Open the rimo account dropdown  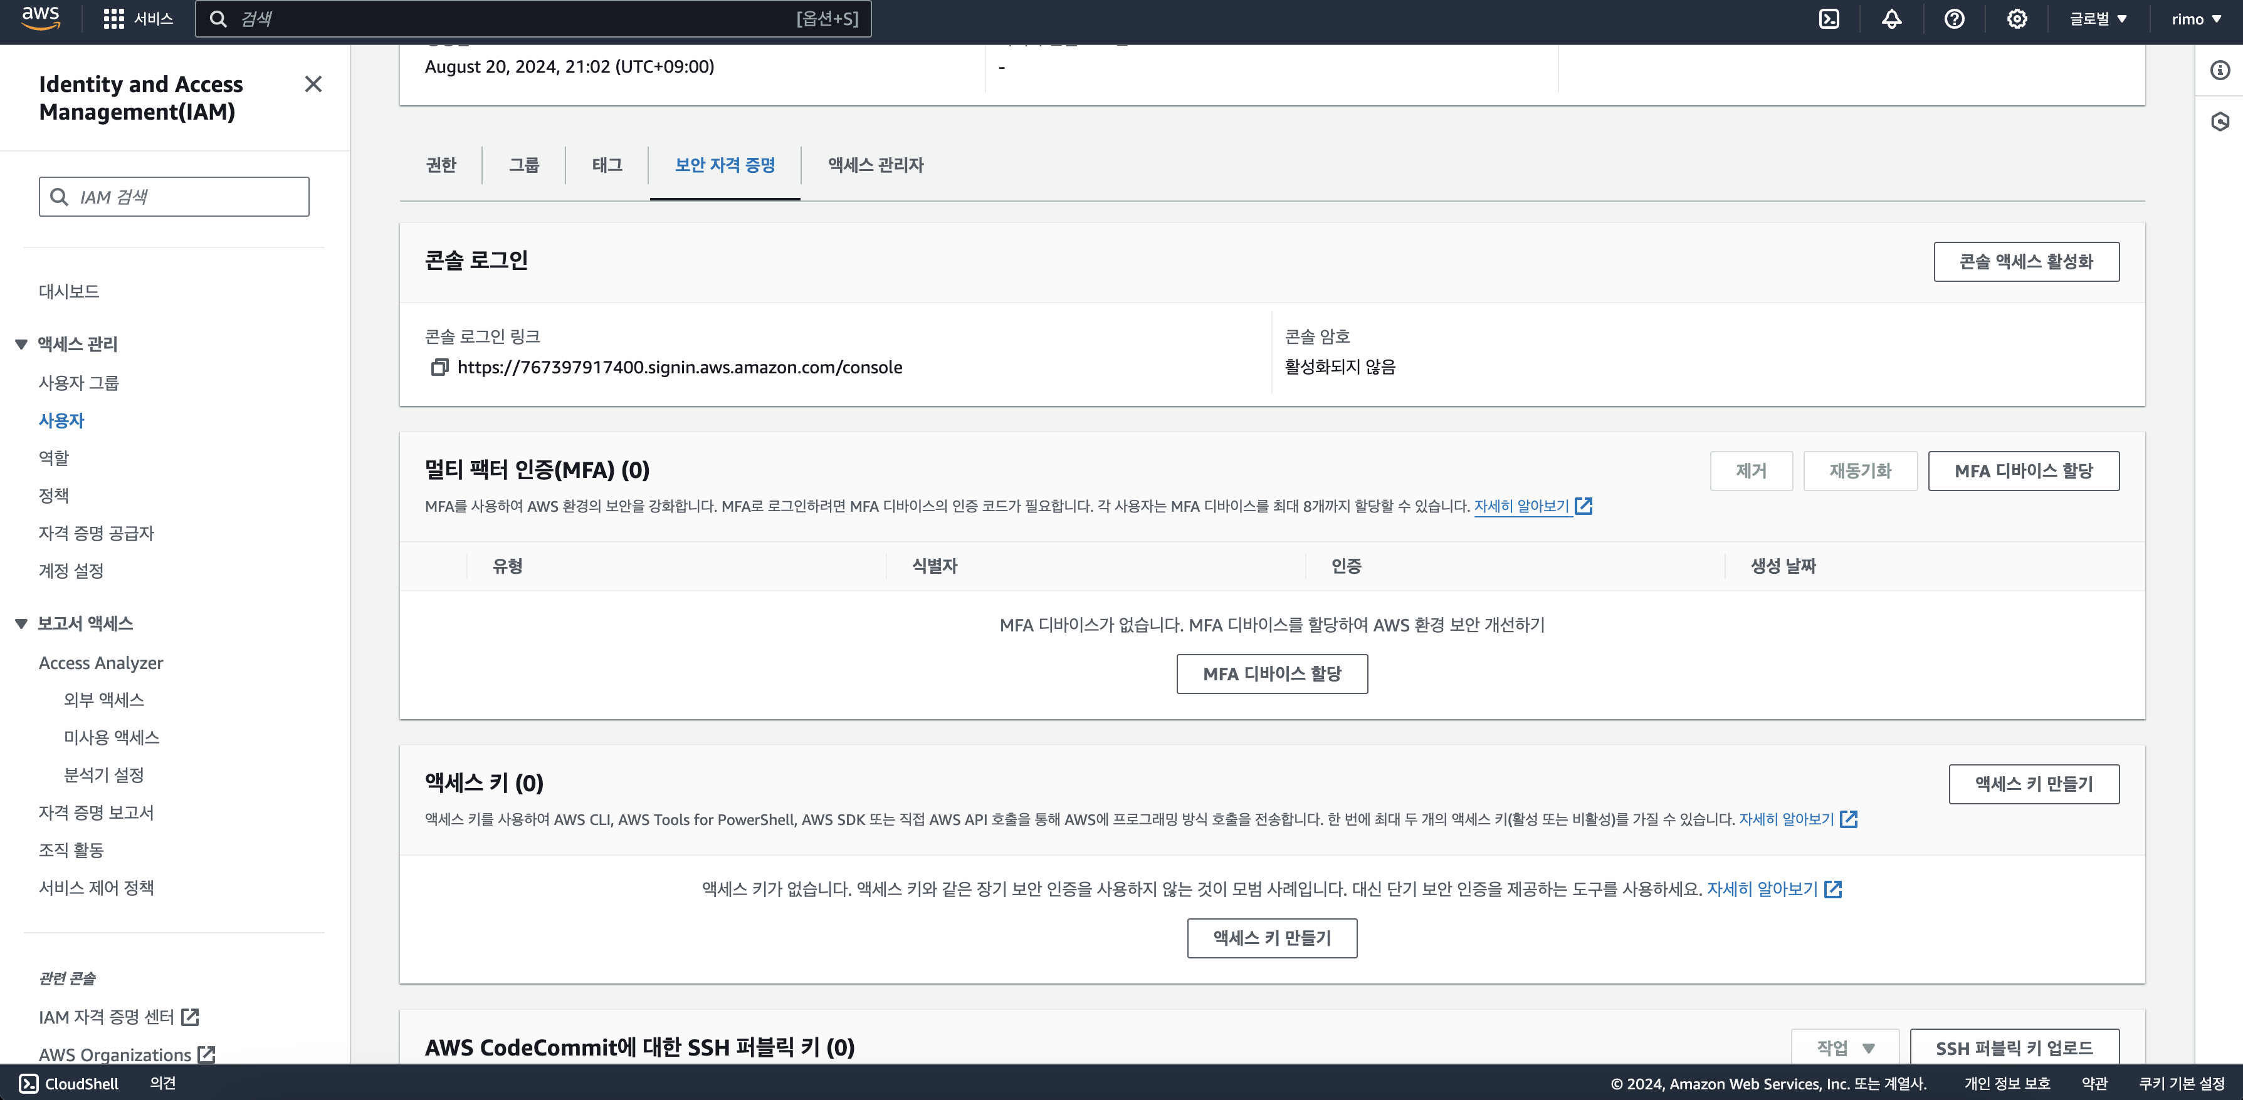point(2195,19)
